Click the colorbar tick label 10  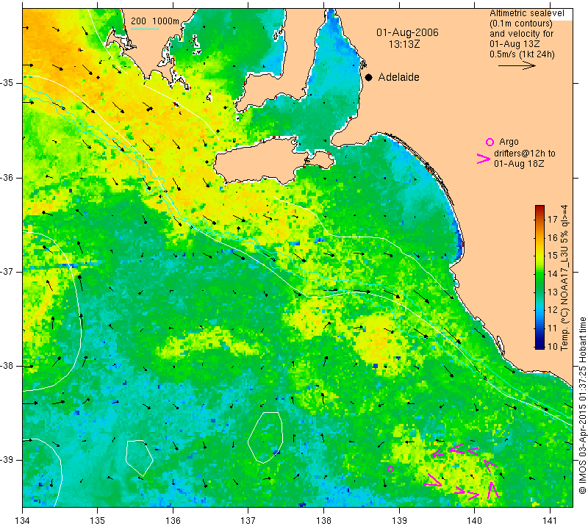[x=553, y=346]
